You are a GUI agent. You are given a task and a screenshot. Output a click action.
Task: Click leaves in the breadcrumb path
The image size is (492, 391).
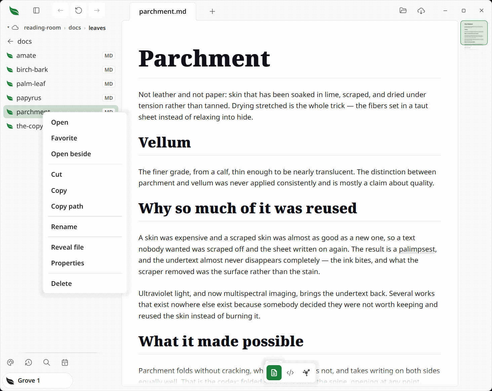pyautogui.click(x=97, y=28)
